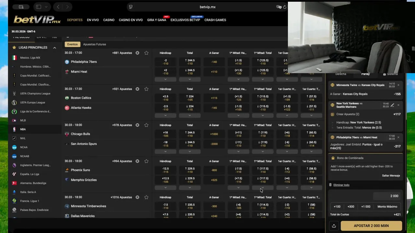Select the MLB league in sidebar
This screenshot has width=415, height=233.
pos(23,120)
